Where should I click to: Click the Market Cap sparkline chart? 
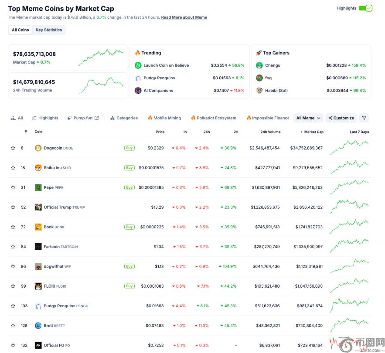[x=101, y=58]
